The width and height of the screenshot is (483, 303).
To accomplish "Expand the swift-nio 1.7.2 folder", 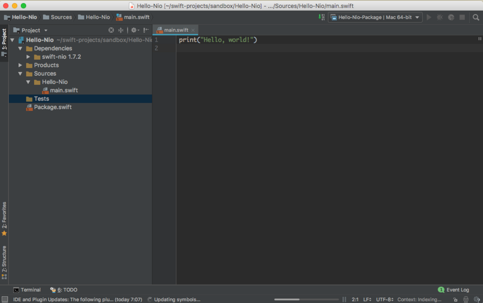I will [28, 57].
